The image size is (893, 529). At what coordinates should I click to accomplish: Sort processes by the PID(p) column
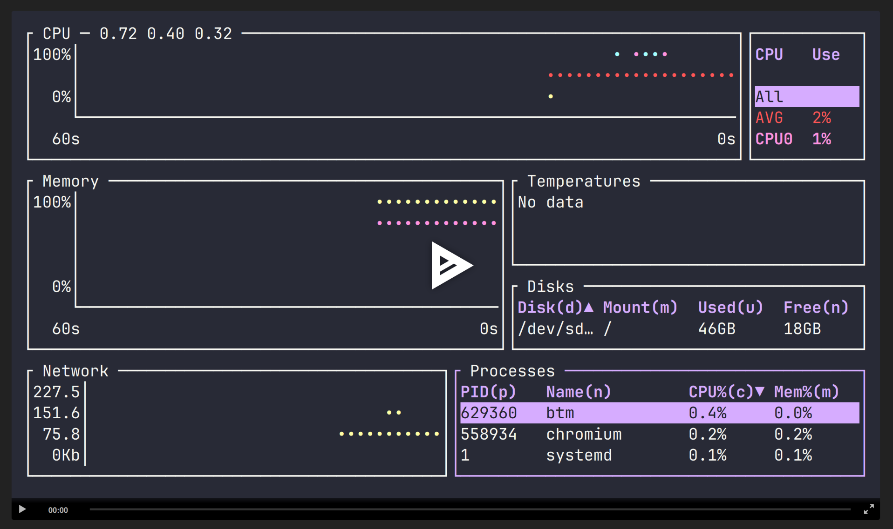point(488,392)
